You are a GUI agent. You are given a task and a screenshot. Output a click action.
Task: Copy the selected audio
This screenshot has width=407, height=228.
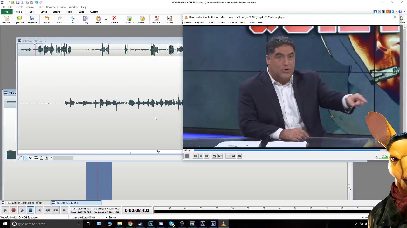86,20
